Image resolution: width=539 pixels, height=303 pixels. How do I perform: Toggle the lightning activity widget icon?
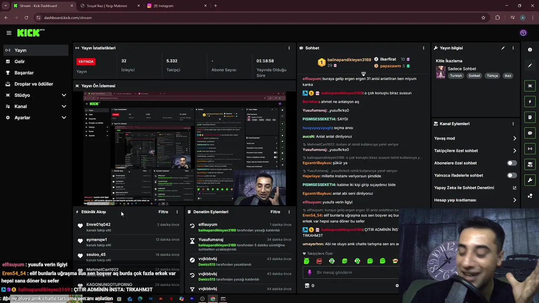coord(530,101)
